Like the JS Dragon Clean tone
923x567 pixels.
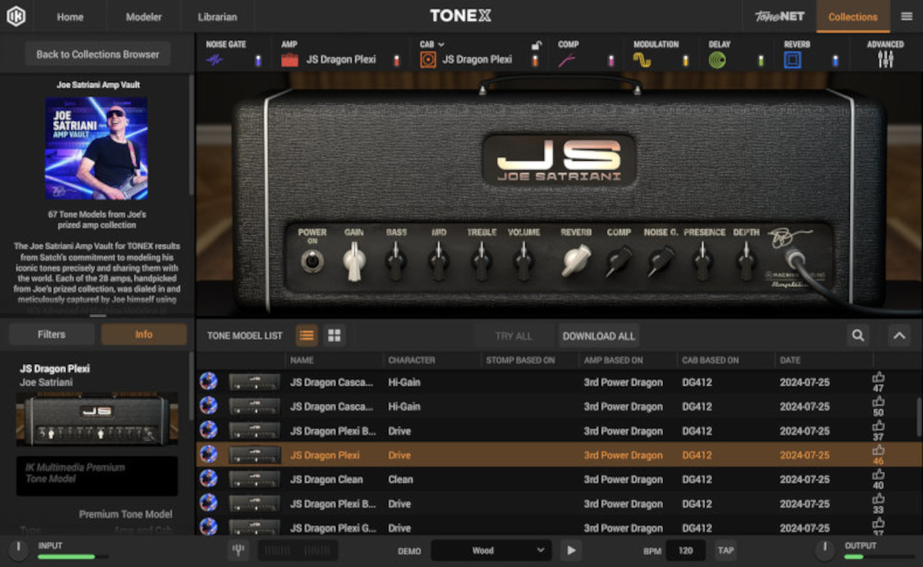pos(878,475)
